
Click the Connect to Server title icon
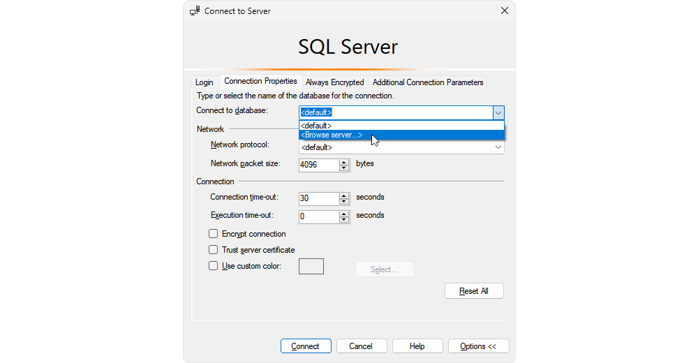(195, 10)
